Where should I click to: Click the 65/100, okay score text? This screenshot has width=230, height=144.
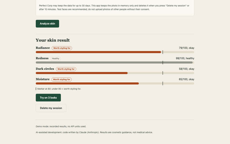[x=186, y=79]
